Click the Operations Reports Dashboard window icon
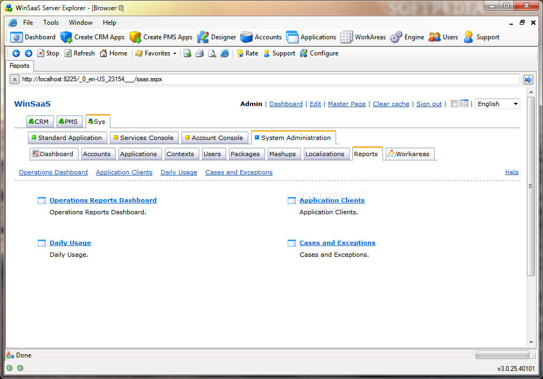Screen dimensions: 543x379 coord(41,200)
